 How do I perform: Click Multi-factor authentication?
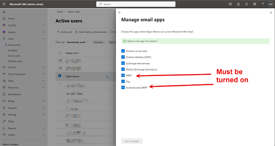coord(91,32)
